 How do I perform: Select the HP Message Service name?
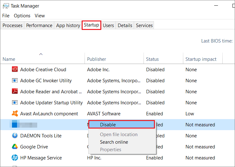[x=41, y=158]
